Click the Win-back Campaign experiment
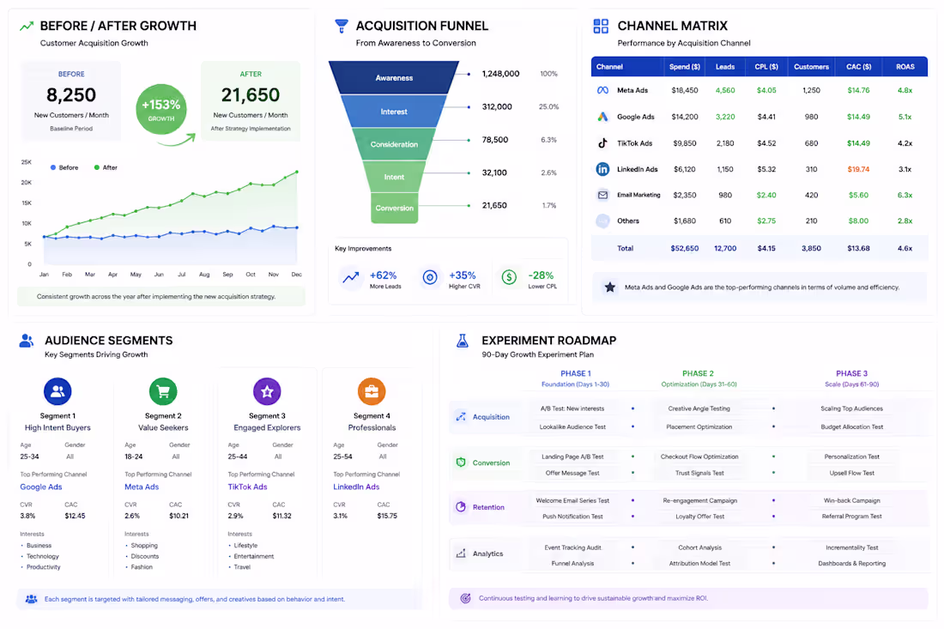This screenshot has width=944, height=629. [852, 501]
